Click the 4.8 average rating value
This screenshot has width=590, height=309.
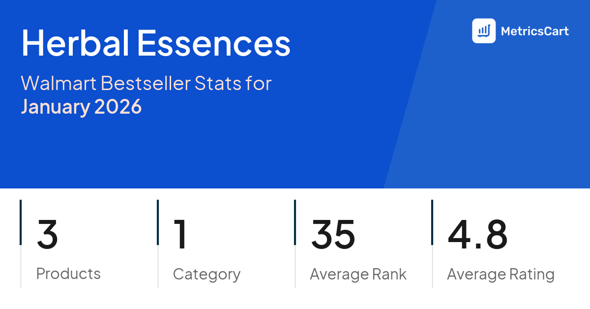(x=477, y=234)
